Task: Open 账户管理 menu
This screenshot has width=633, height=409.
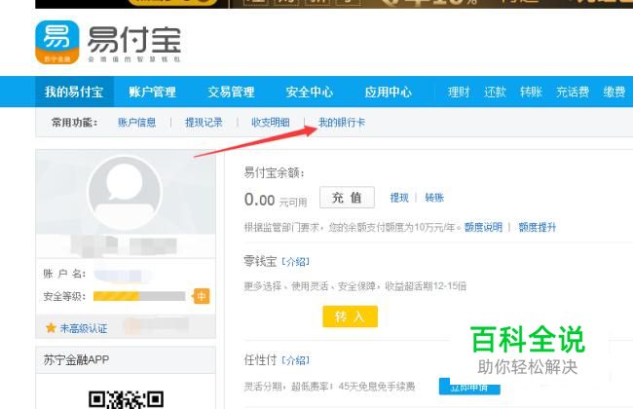Action: pyautogui.click(x=152, y=93)
